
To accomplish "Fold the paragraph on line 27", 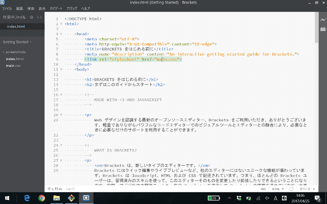I will point(61,161).
